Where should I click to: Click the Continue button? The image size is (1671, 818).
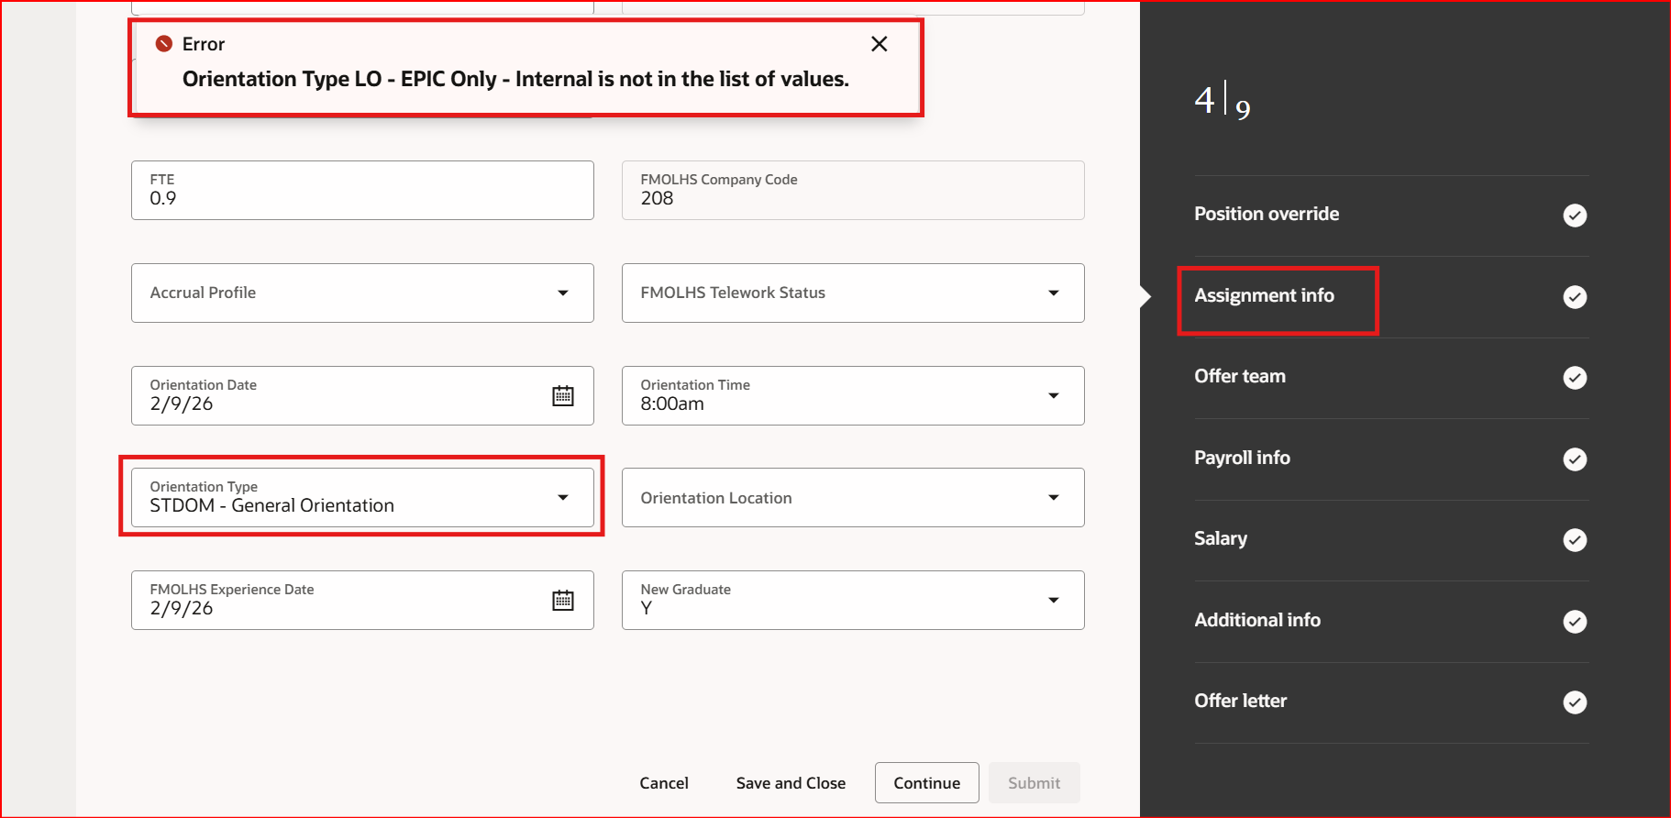926,783
